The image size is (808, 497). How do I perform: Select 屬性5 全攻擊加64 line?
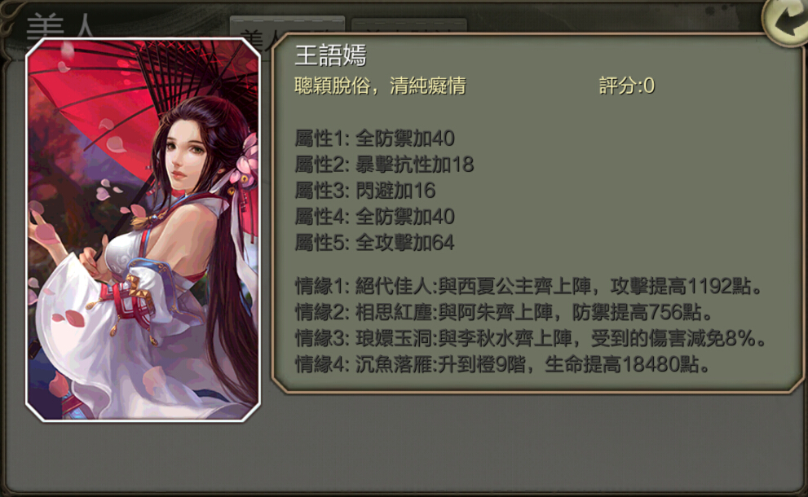374,243
